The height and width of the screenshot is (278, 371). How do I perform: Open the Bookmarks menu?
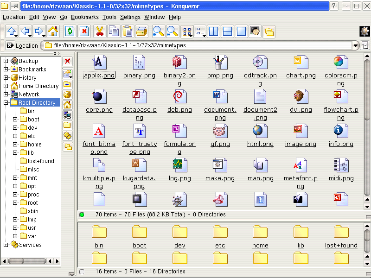click(x=85, y=17)
